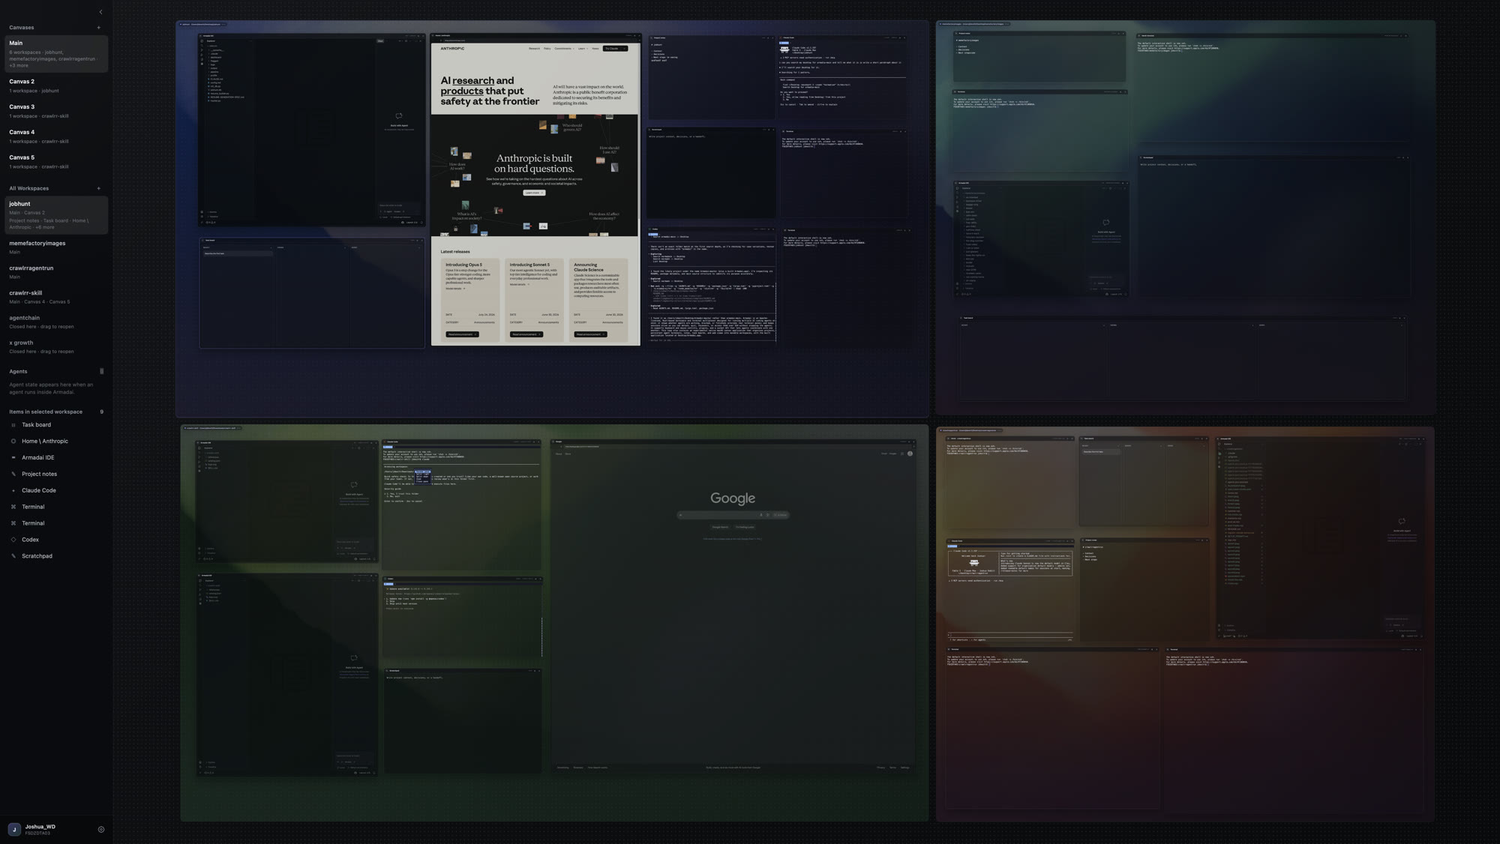
Task: Click I'm Feeling Lucky button
Action: click(x=745, y=527)
